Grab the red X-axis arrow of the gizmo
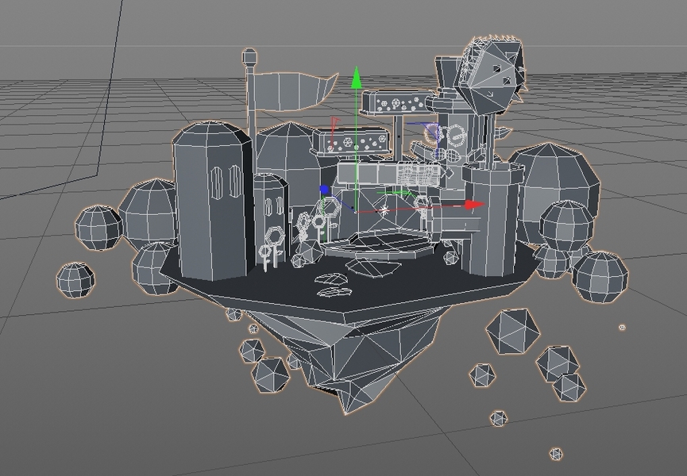687x476 pixels. (475, 205)
